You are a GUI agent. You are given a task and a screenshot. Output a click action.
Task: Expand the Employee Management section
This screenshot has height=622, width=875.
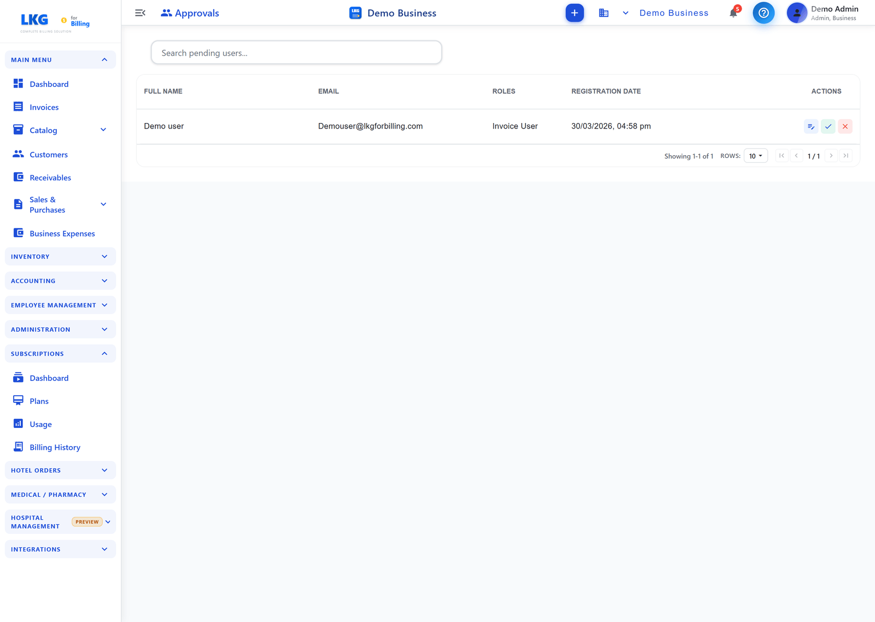pos(60,305)
